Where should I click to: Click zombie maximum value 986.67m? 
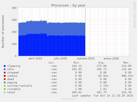127,76
